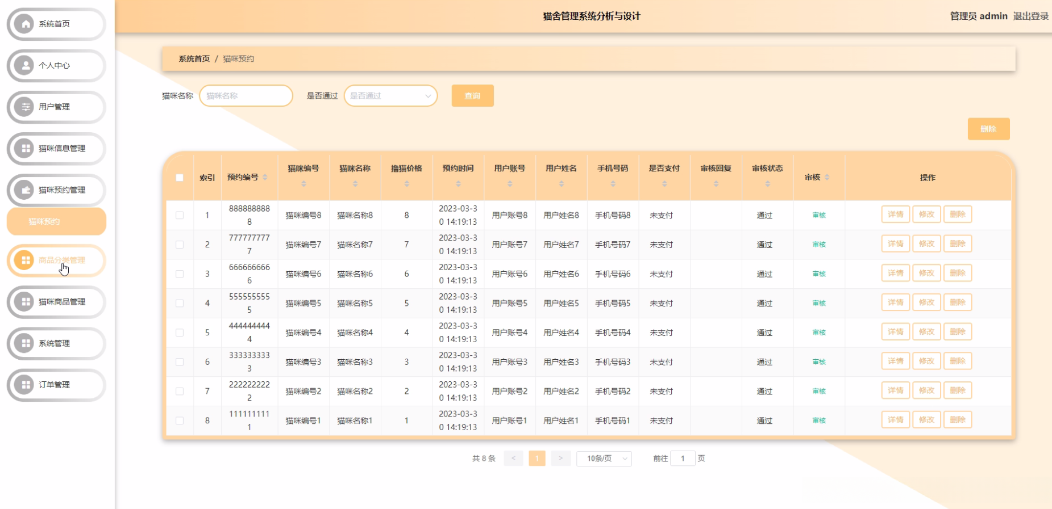Click the 订单管理 grid icon

pyautogui.click(x=24, y=384)
